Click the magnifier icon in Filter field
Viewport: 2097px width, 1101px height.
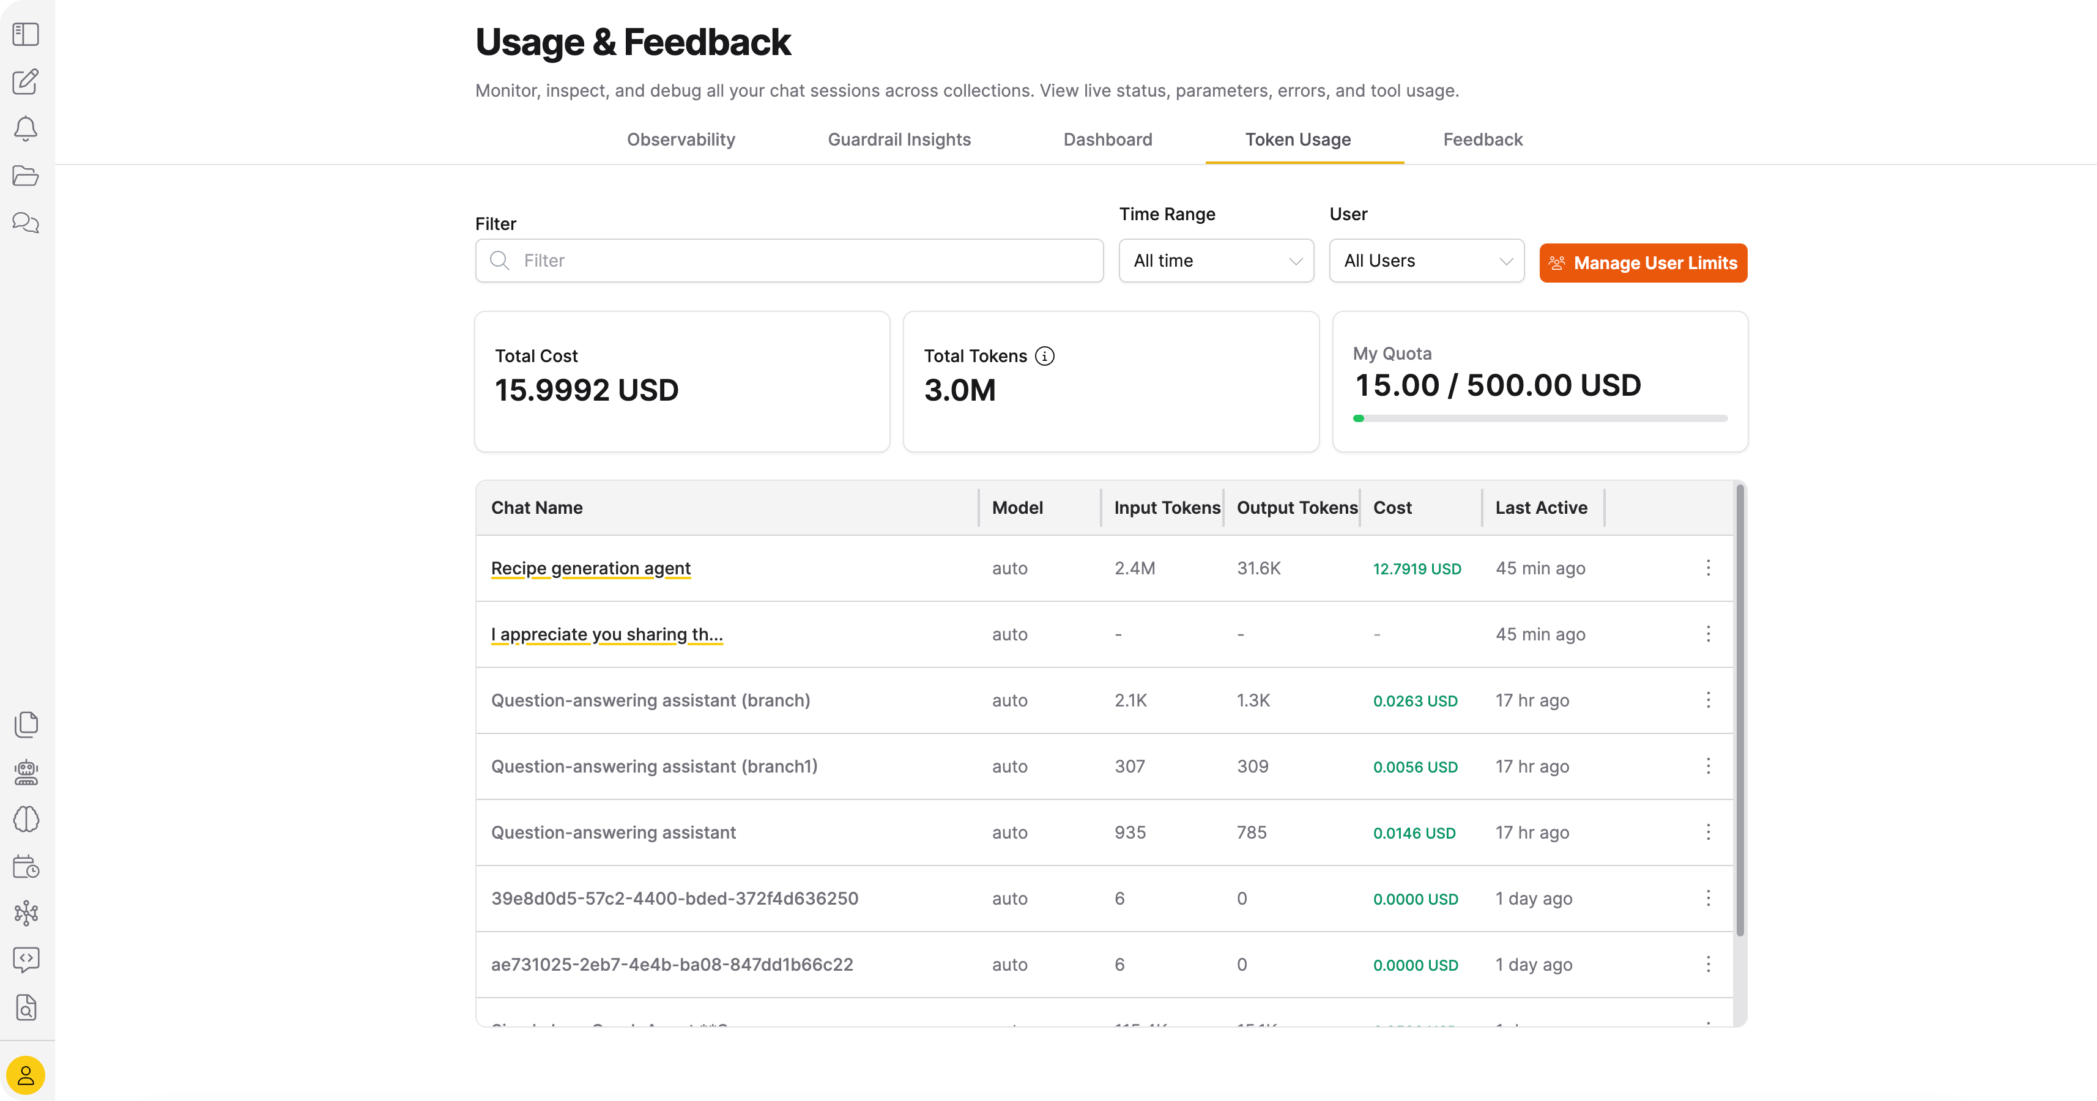tap(500, 261)
